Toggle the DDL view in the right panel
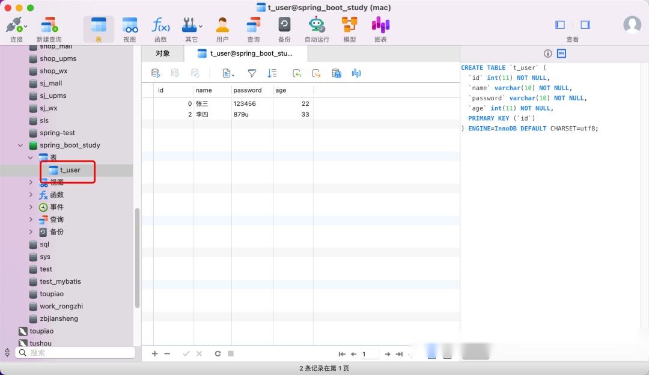The image size is (649, 375). [561, 53]
